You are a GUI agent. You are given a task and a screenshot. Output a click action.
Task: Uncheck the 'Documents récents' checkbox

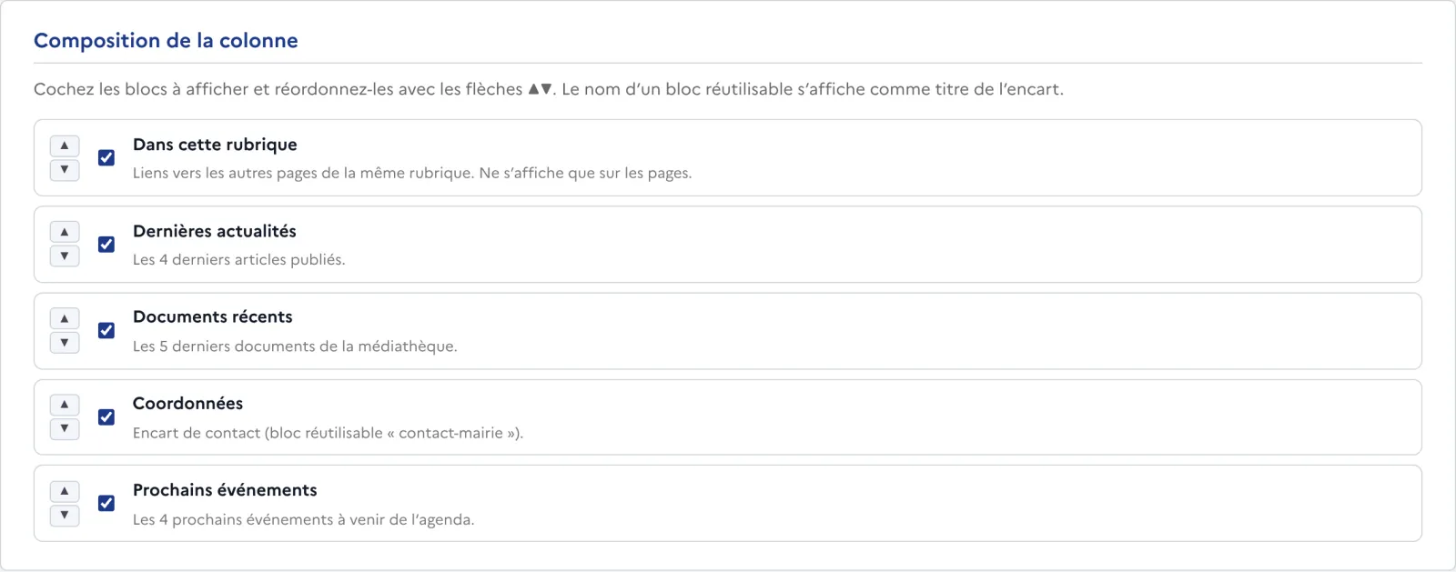pyautogui.click(x=106, y=330)
